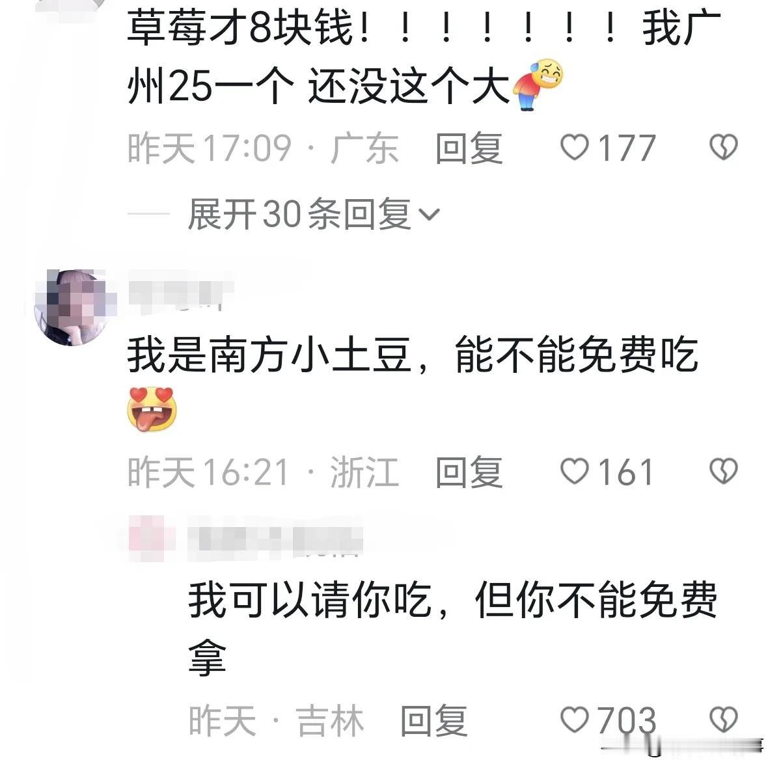This screenshot has width=781, height=773.
Task: Tap the comment text 我是南方小土豆
Action: 269,355
